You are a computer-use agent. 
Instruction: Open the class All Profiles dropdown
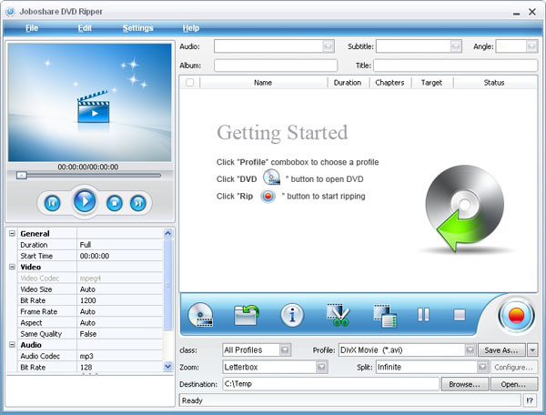[x=285, y=349]
